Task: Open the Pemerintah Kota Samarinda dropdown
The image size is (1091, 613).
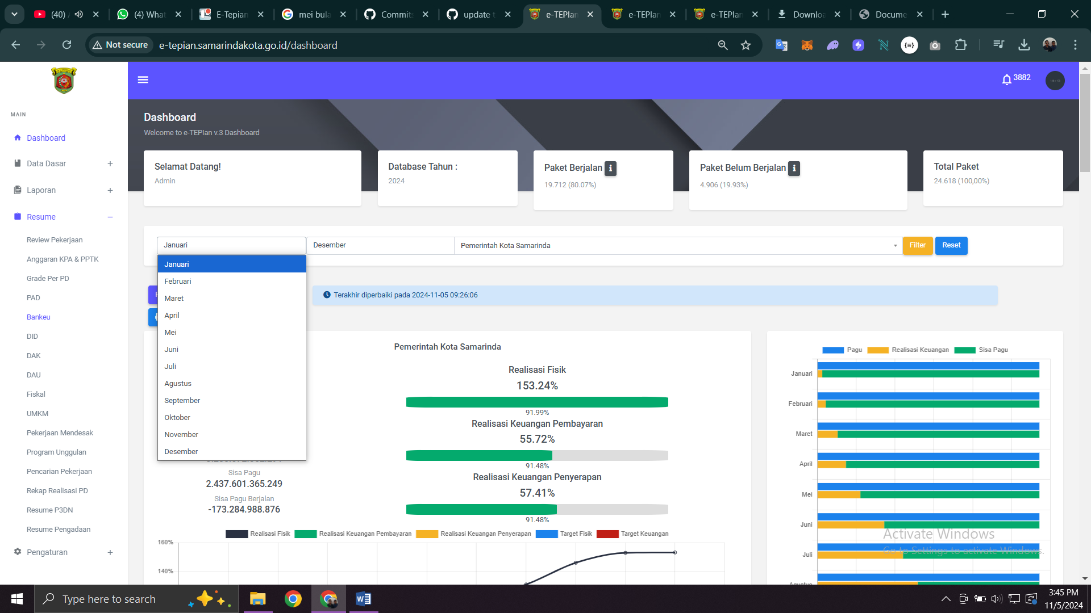Action: tap(677, 246)
